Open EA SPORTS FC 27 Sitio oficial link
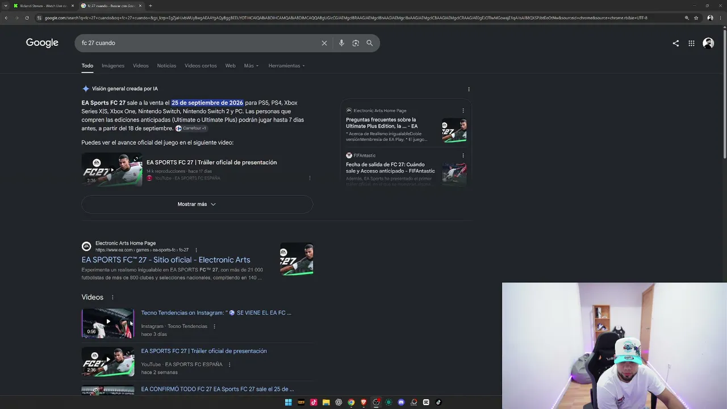 click(x=166, y=260)
